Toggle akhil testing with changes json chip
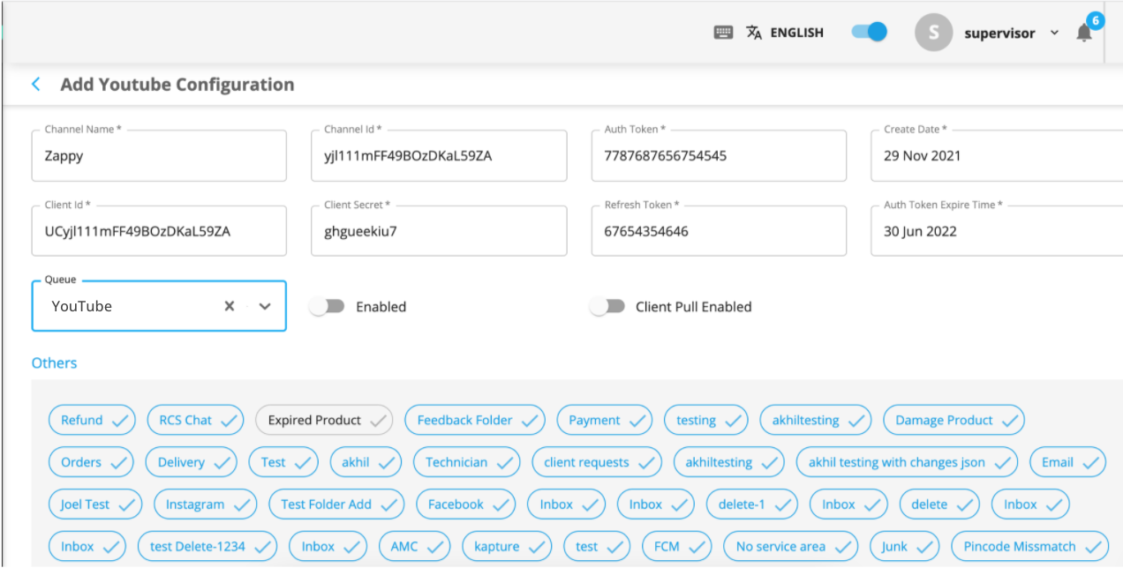The height and width of the screenshot is (568, 1123). 908,462
